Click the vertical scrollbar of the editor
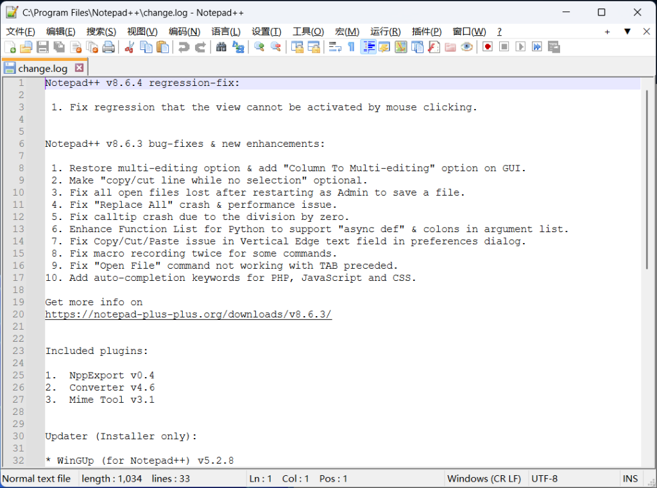This screenshot has height=488, width=657. (x=647, y=257)
